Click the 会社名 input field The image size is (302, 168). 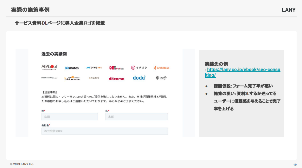[x=105, y=131]
